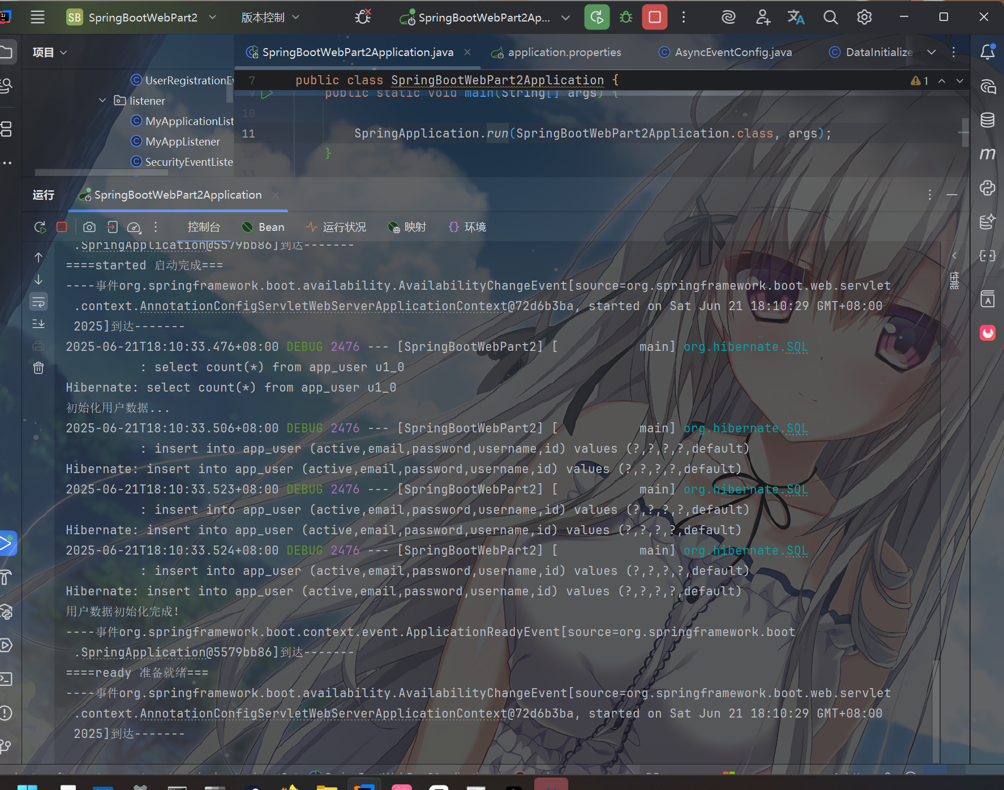Stop the running application with red square
Image resolution: width=1004 pixels, height=790 pixels.
tap(654, 17)
